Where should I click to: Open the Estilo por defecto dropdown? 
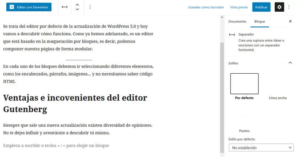click(x=261, y=147)
